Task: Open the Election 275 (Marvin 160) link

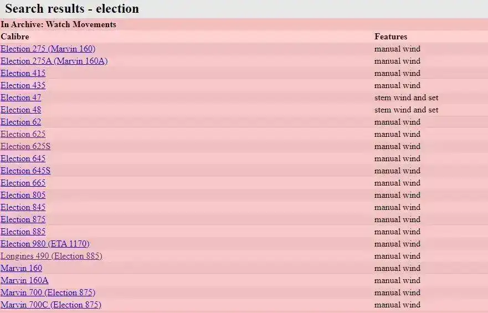Action: 48,49
